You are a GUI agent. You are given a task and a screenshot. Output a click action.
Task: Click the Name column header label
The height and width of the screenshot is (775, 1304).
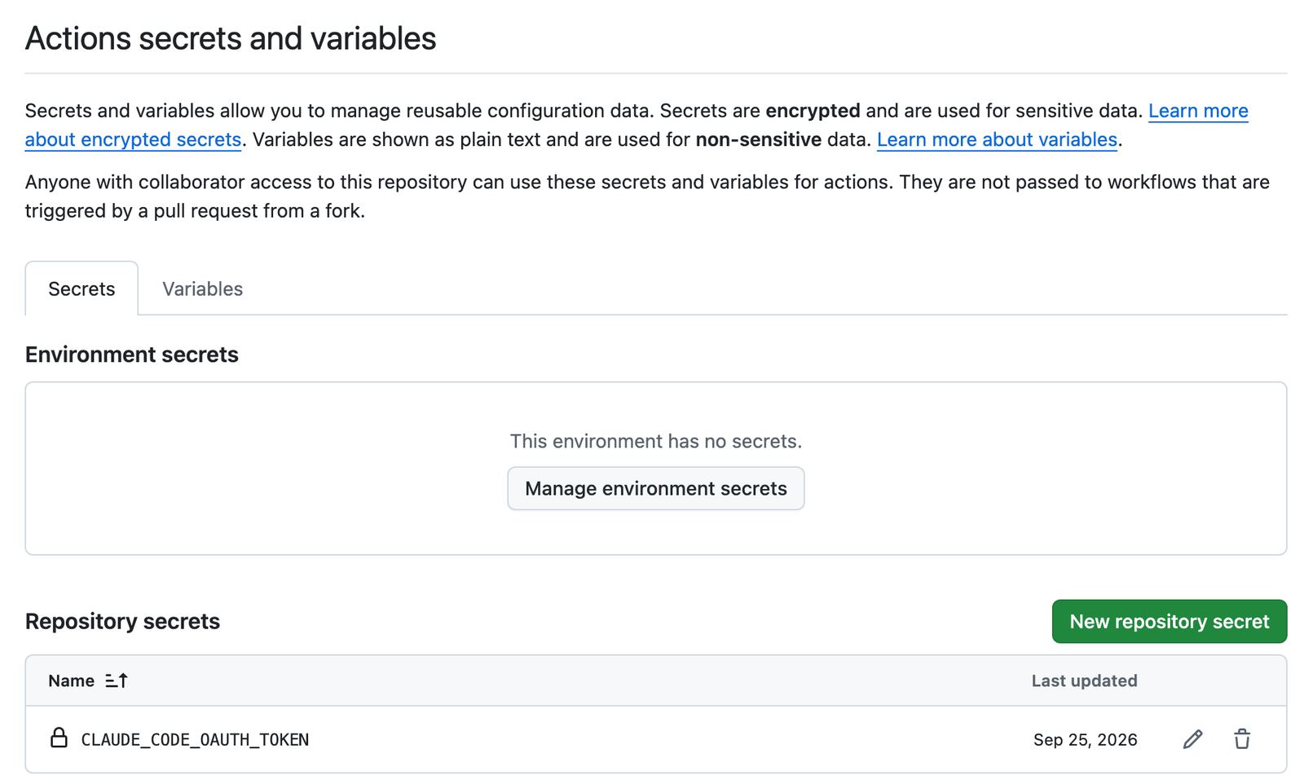coord(71,680)
